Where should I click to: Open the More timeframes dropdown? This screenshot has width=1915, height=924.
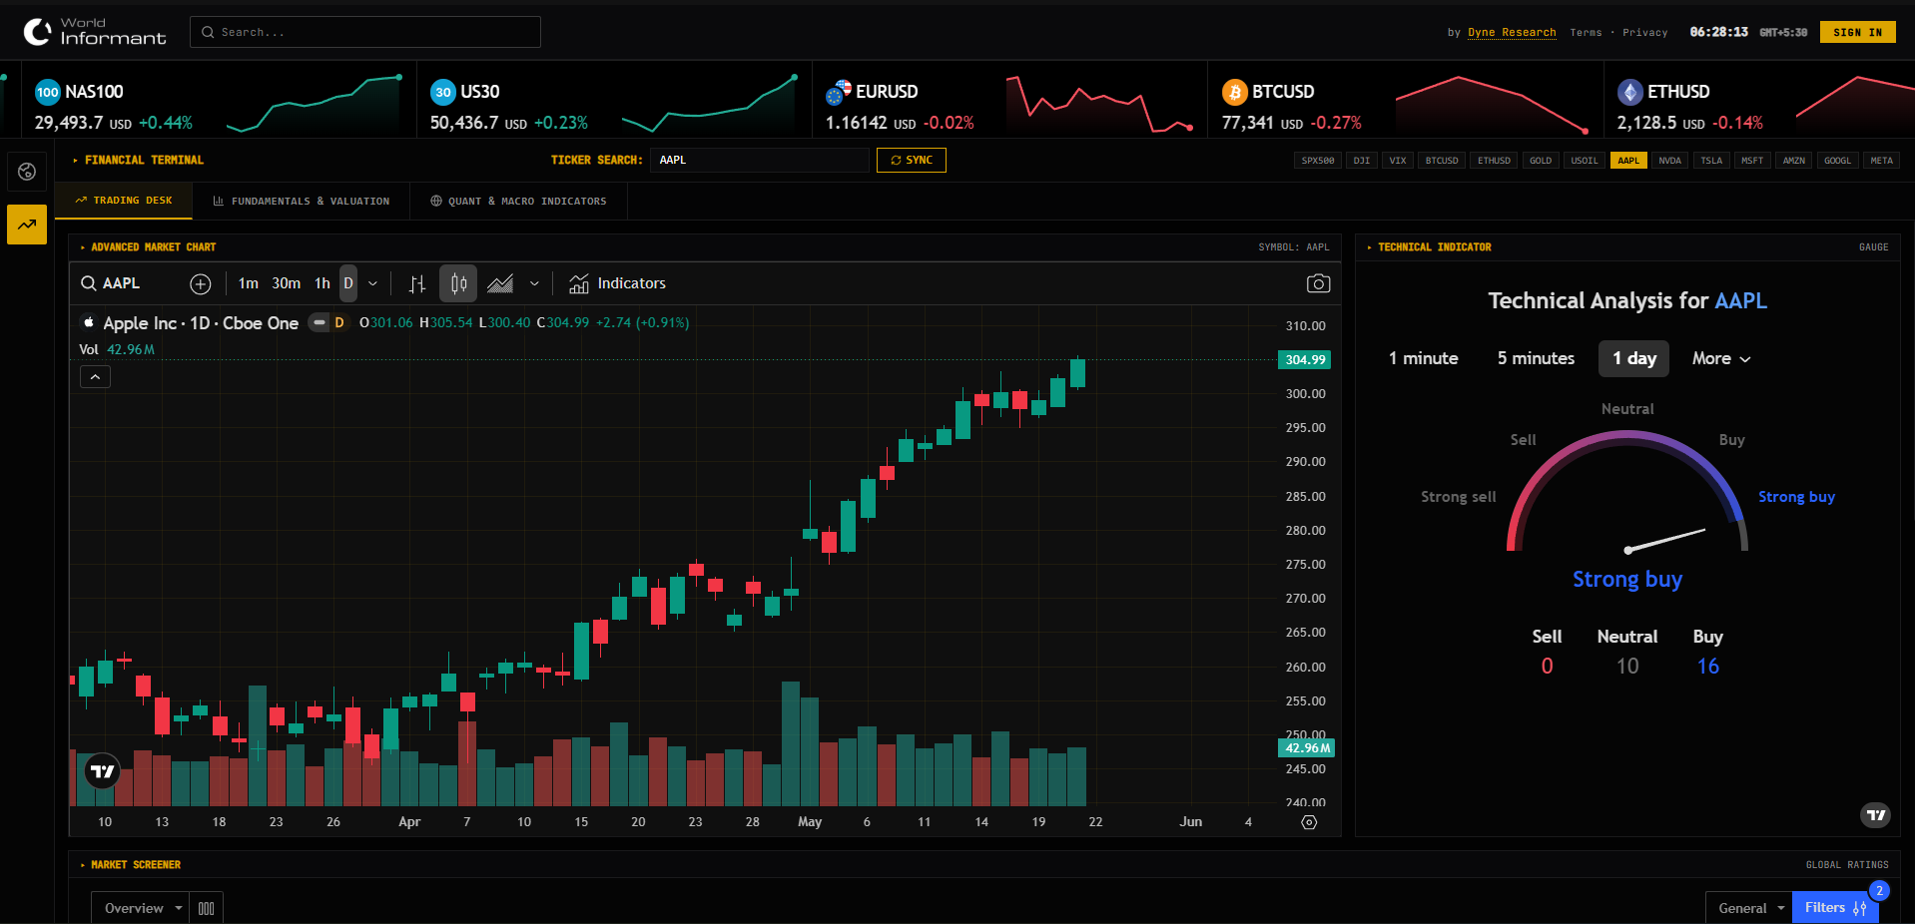[1721, 358]
